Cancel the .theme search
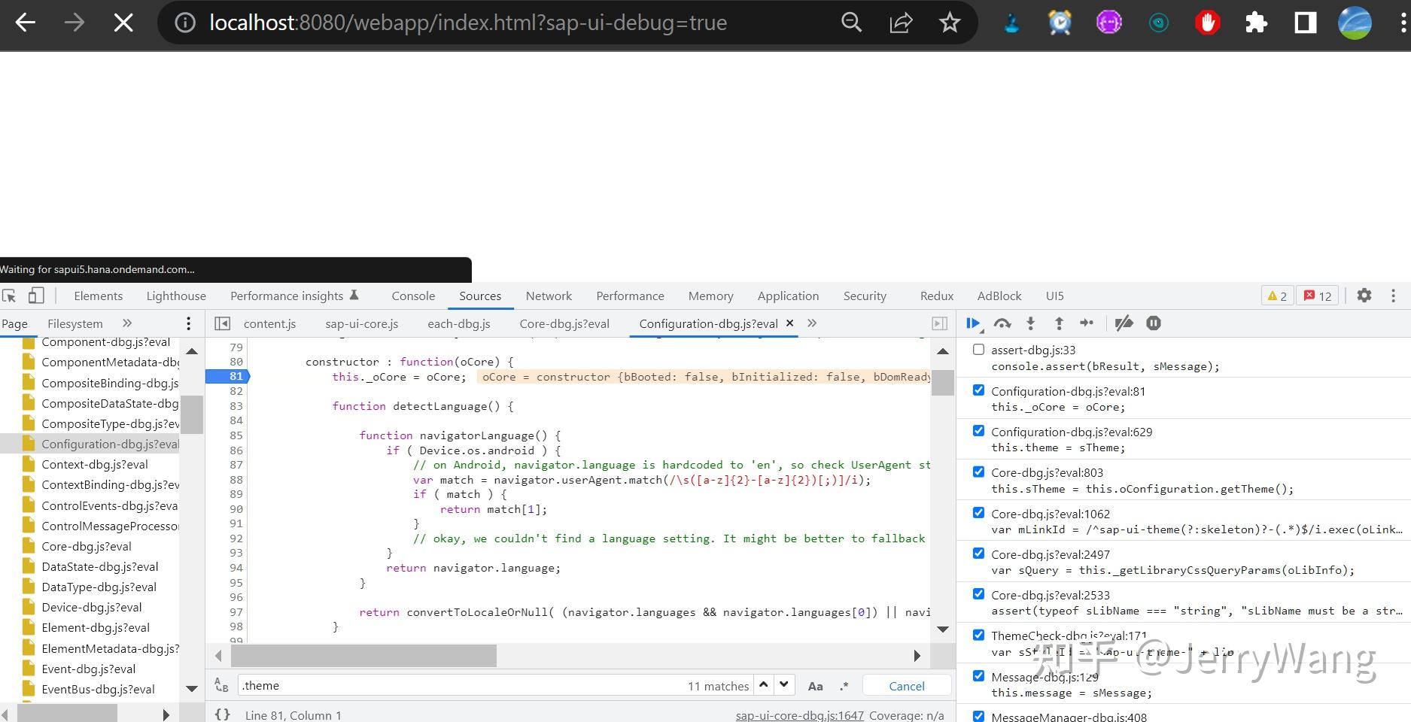This screenshot has width=1411, height=722. tap(907, 686)
